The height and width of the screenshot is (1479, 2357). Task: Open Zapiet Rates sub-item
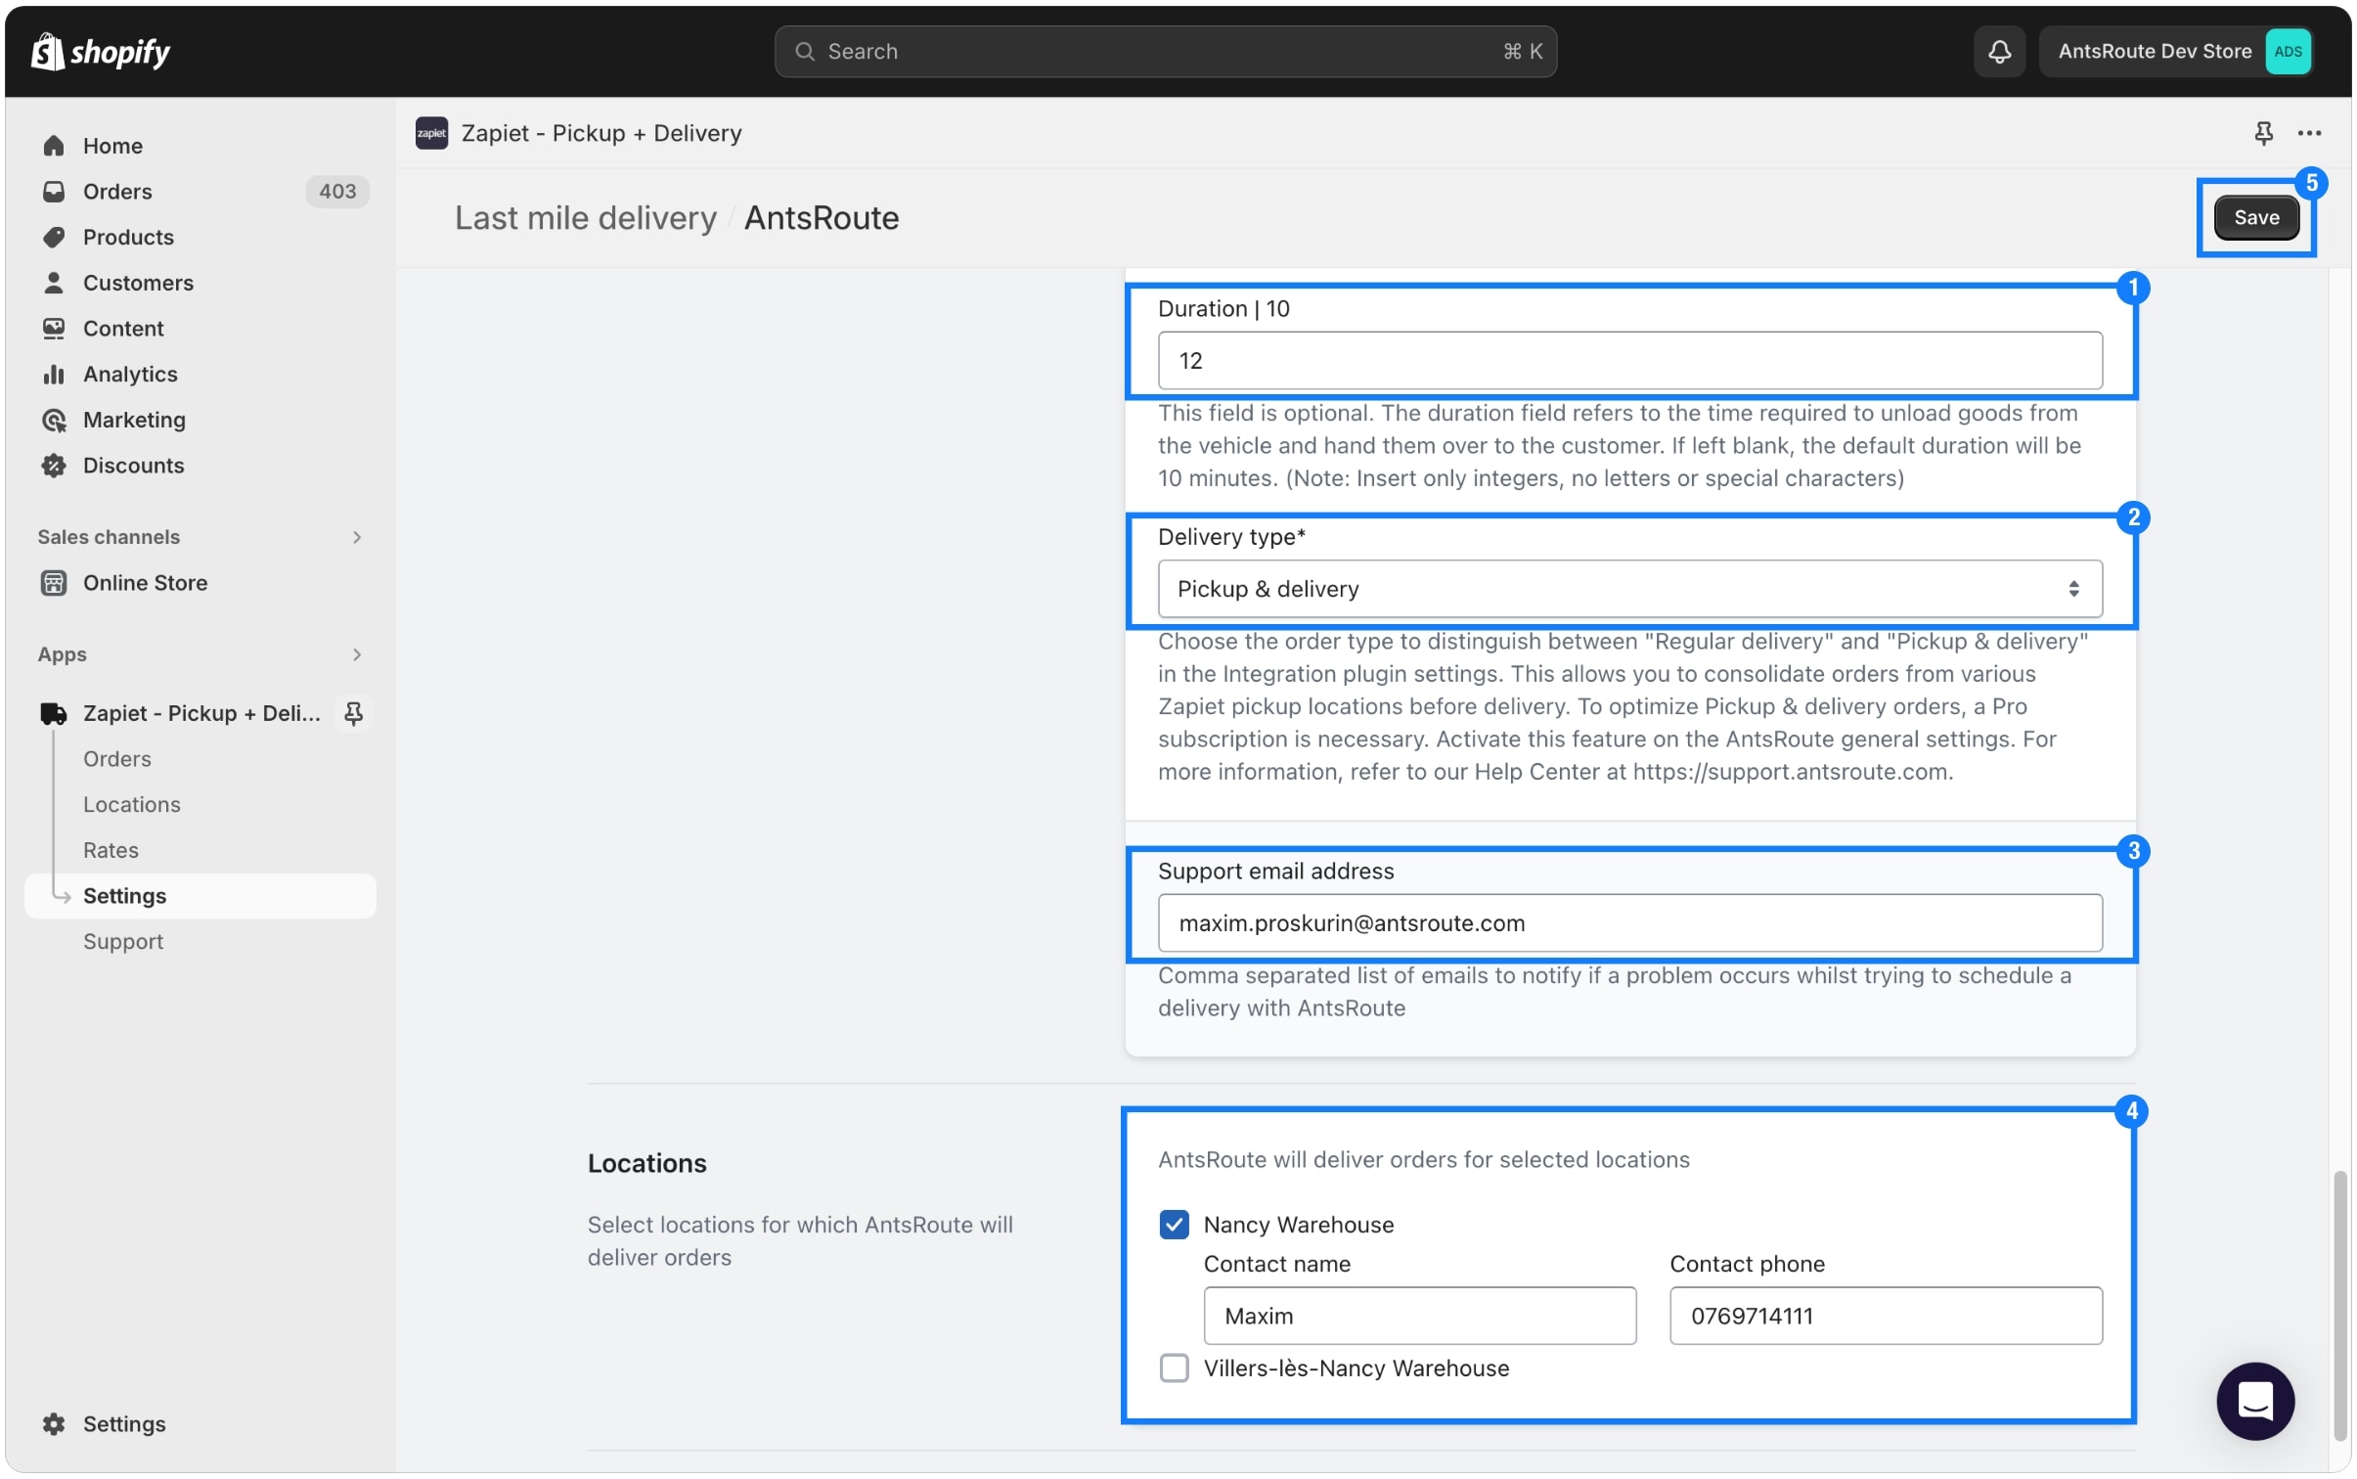click(x=111, y=850)
